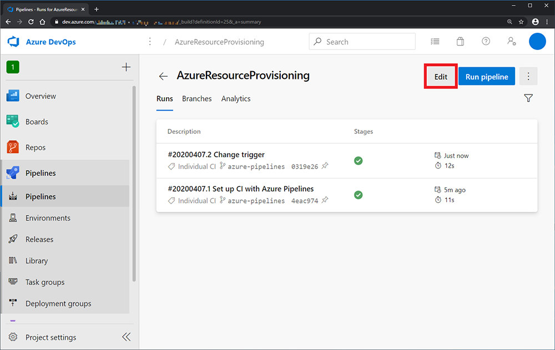This screenshot has height=350, width=555.
Task: Pin the Set up CI with Azure Pipelines run
Action: (x=325, y=200)
